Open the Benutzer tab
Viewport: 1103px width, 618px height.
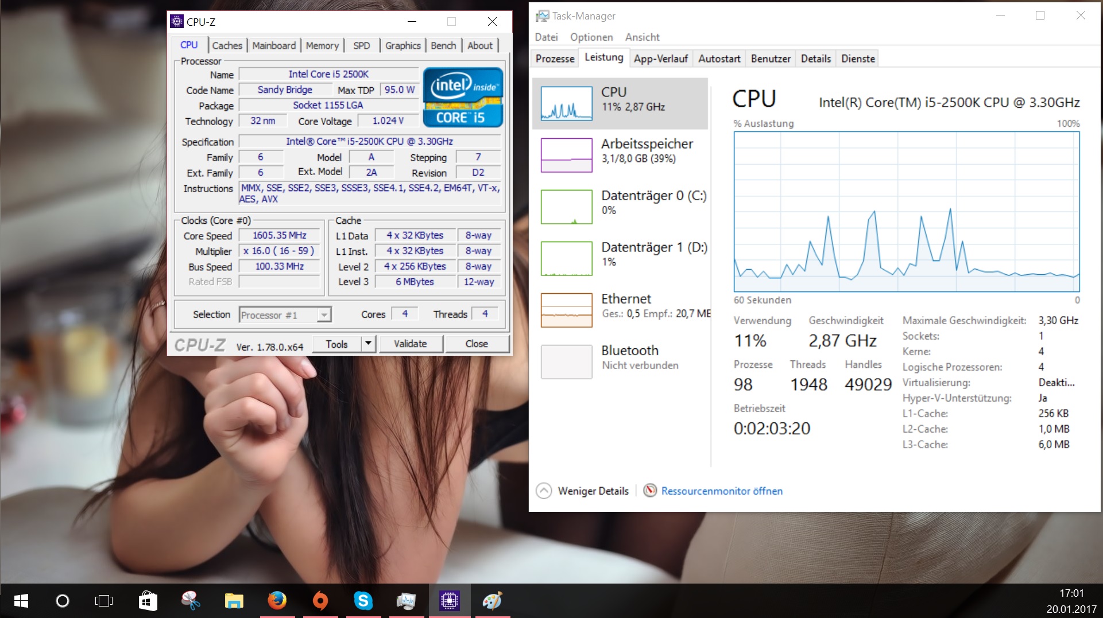771,59
